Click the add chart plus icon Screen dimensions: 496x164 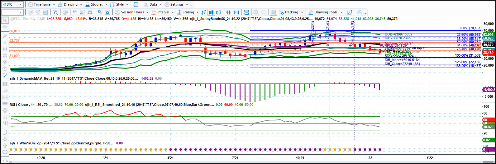tap(350, 12)
